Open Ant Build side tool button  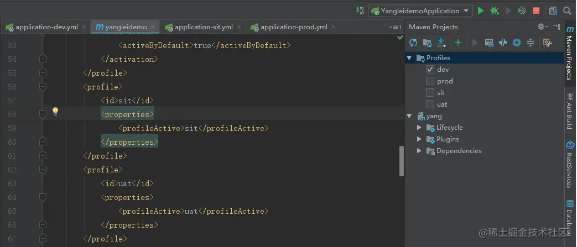pos(570,111)
